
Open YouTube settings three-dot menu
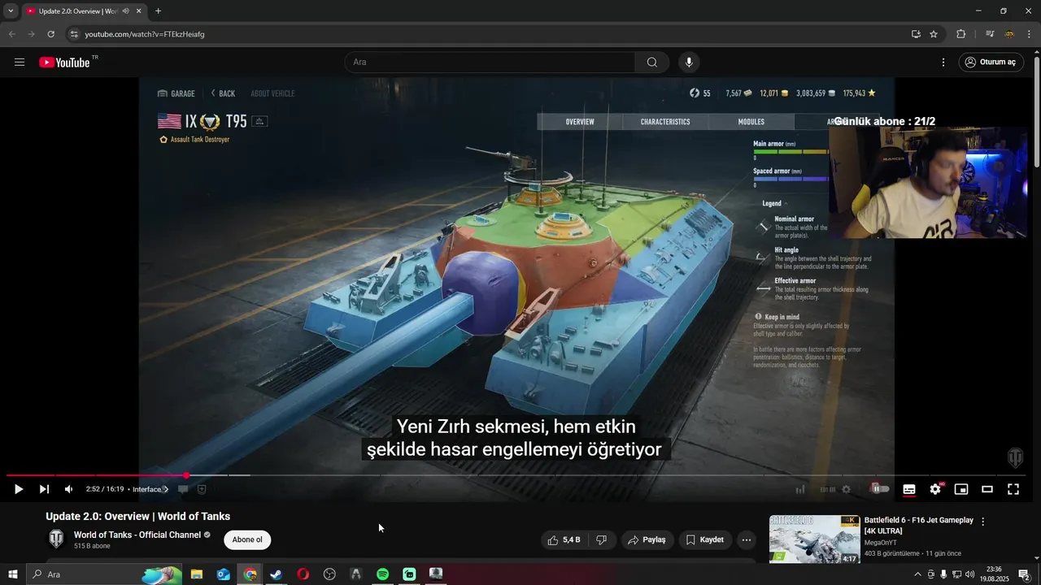click(x=943, y=62)
